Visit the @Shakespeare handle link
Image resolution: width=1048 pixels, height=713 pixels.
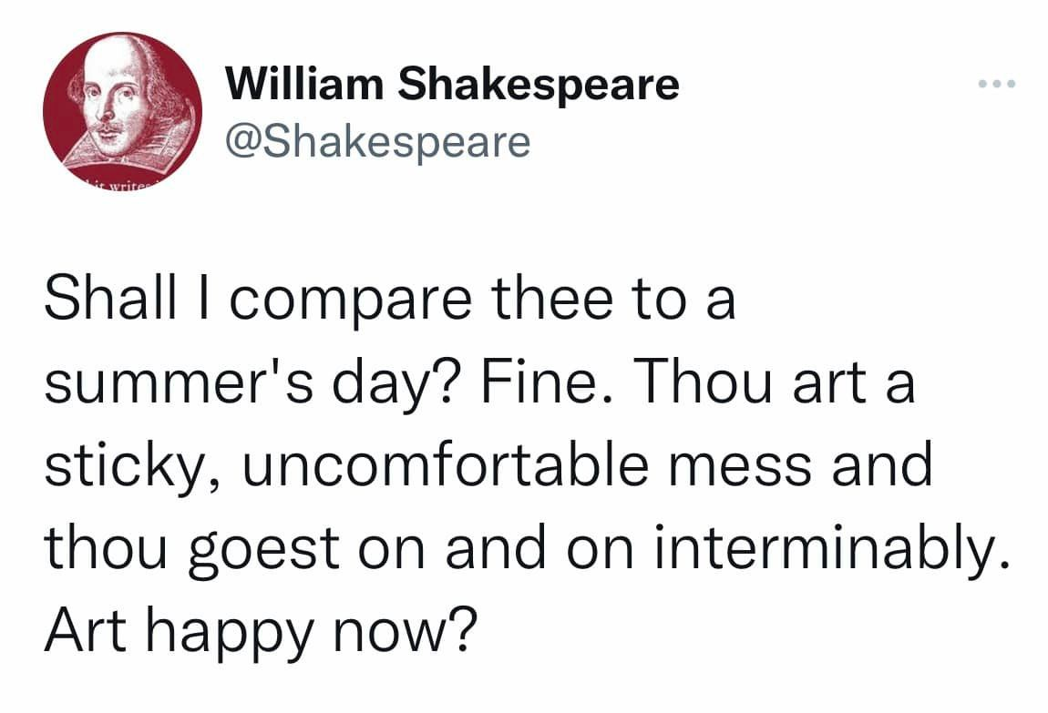pyautogui.click(x=377, y=141)
